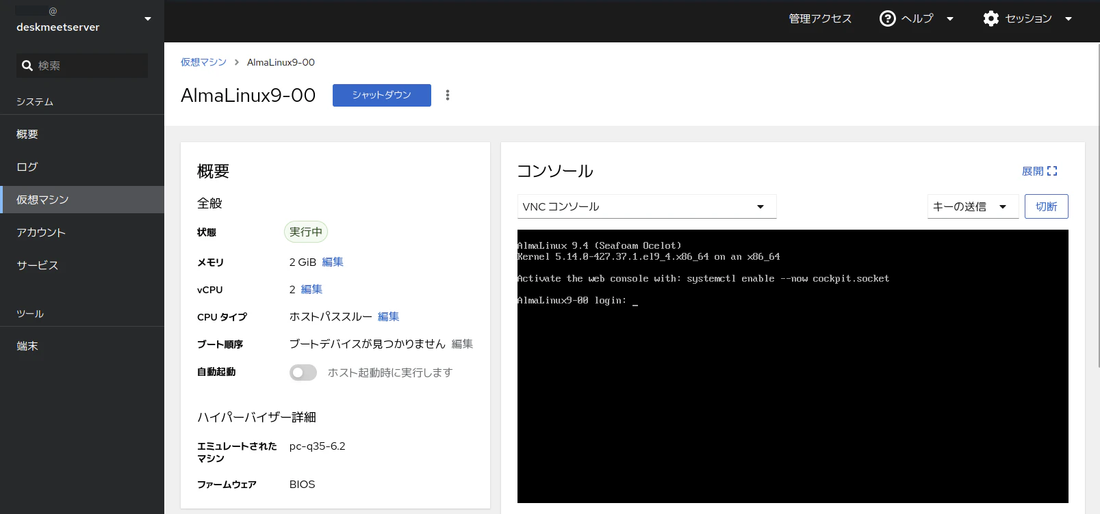Click the 切断 button
This screenshot has width=1100, height=514.
[1046, 206]
